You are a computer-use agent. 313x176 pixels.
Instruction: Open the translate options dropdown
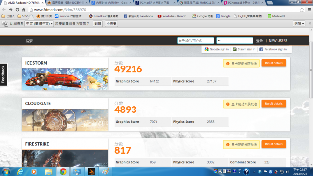[x=299, y=24]
